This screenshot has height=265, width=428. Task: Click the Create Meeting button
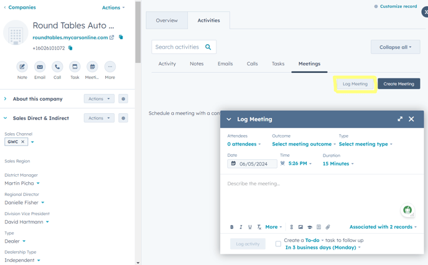click(x=399, y=84)
